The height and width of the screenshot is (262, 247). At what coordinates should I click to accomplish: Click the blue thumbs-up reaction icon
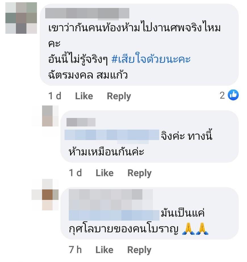pos(233,95)
